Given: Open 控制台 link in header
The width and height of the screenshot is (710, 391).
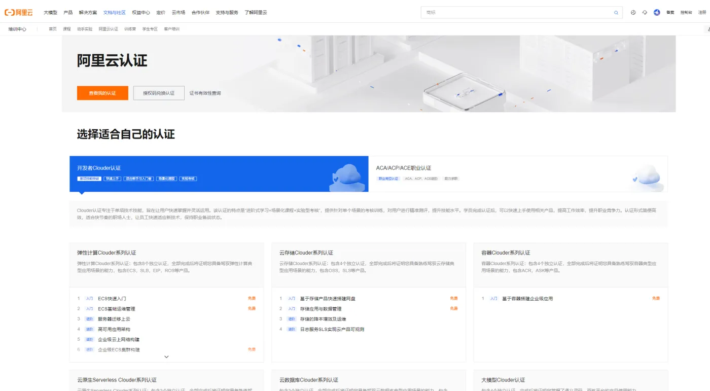Looking at the screenshot, I should tap(686, 13).
